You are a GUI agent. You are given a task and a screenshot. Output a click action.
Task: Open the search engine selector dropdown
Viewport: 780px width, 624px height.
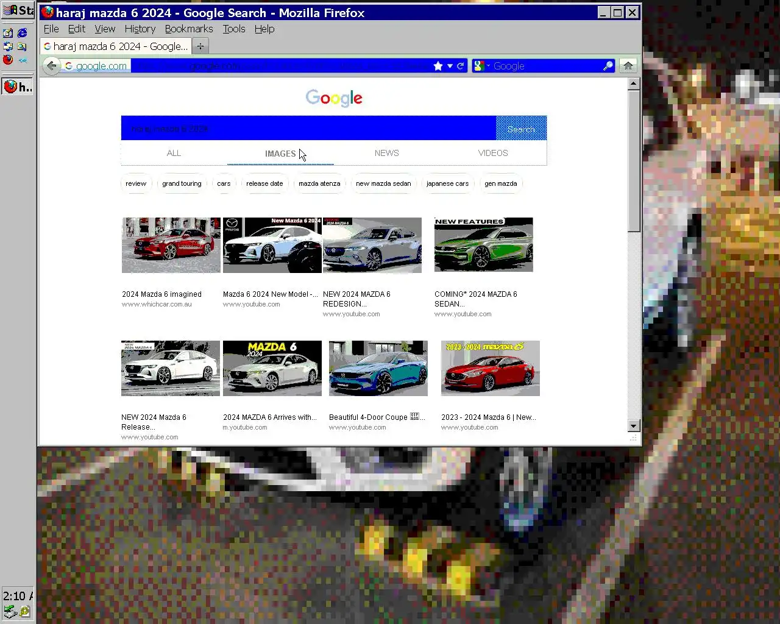481,66
